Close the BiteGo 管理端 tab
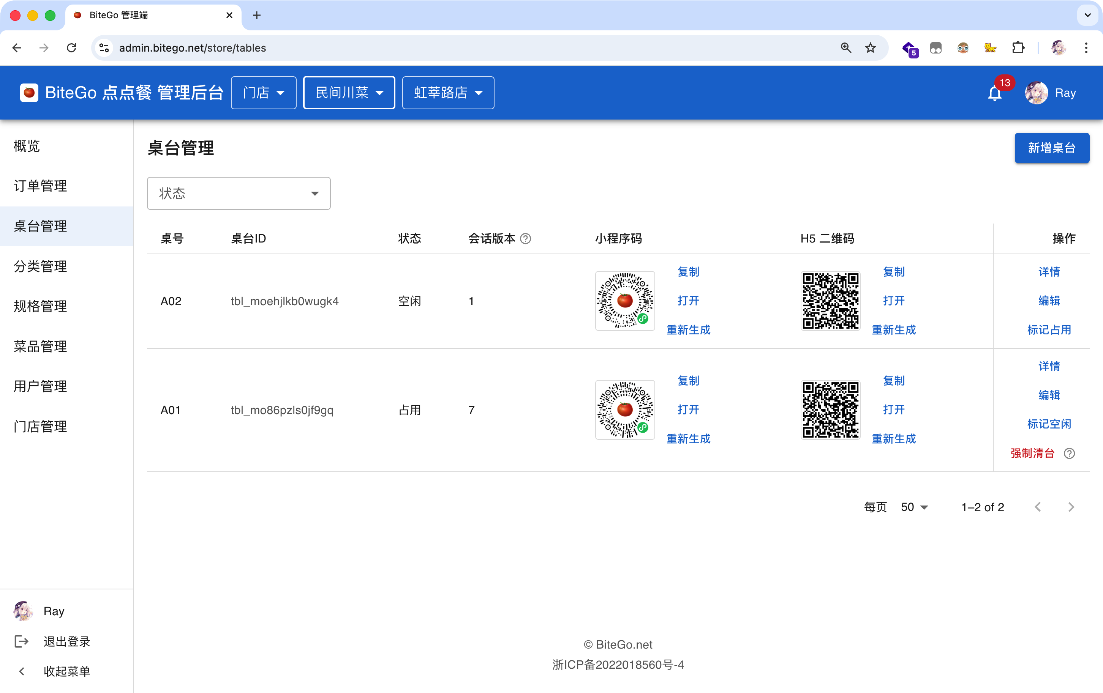 (x=229, y=15)
